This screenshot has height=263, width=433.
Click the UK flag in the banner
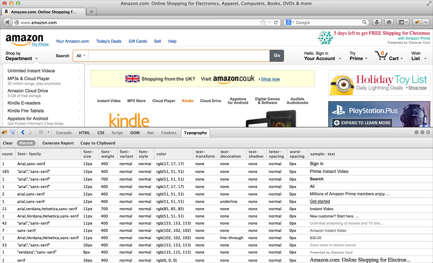(133, 79)
